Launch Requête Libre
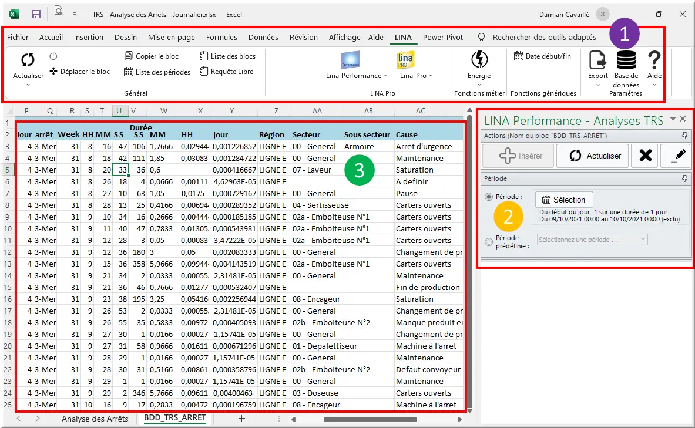This screenshot has width=695, height=428. tap(227, 72)
